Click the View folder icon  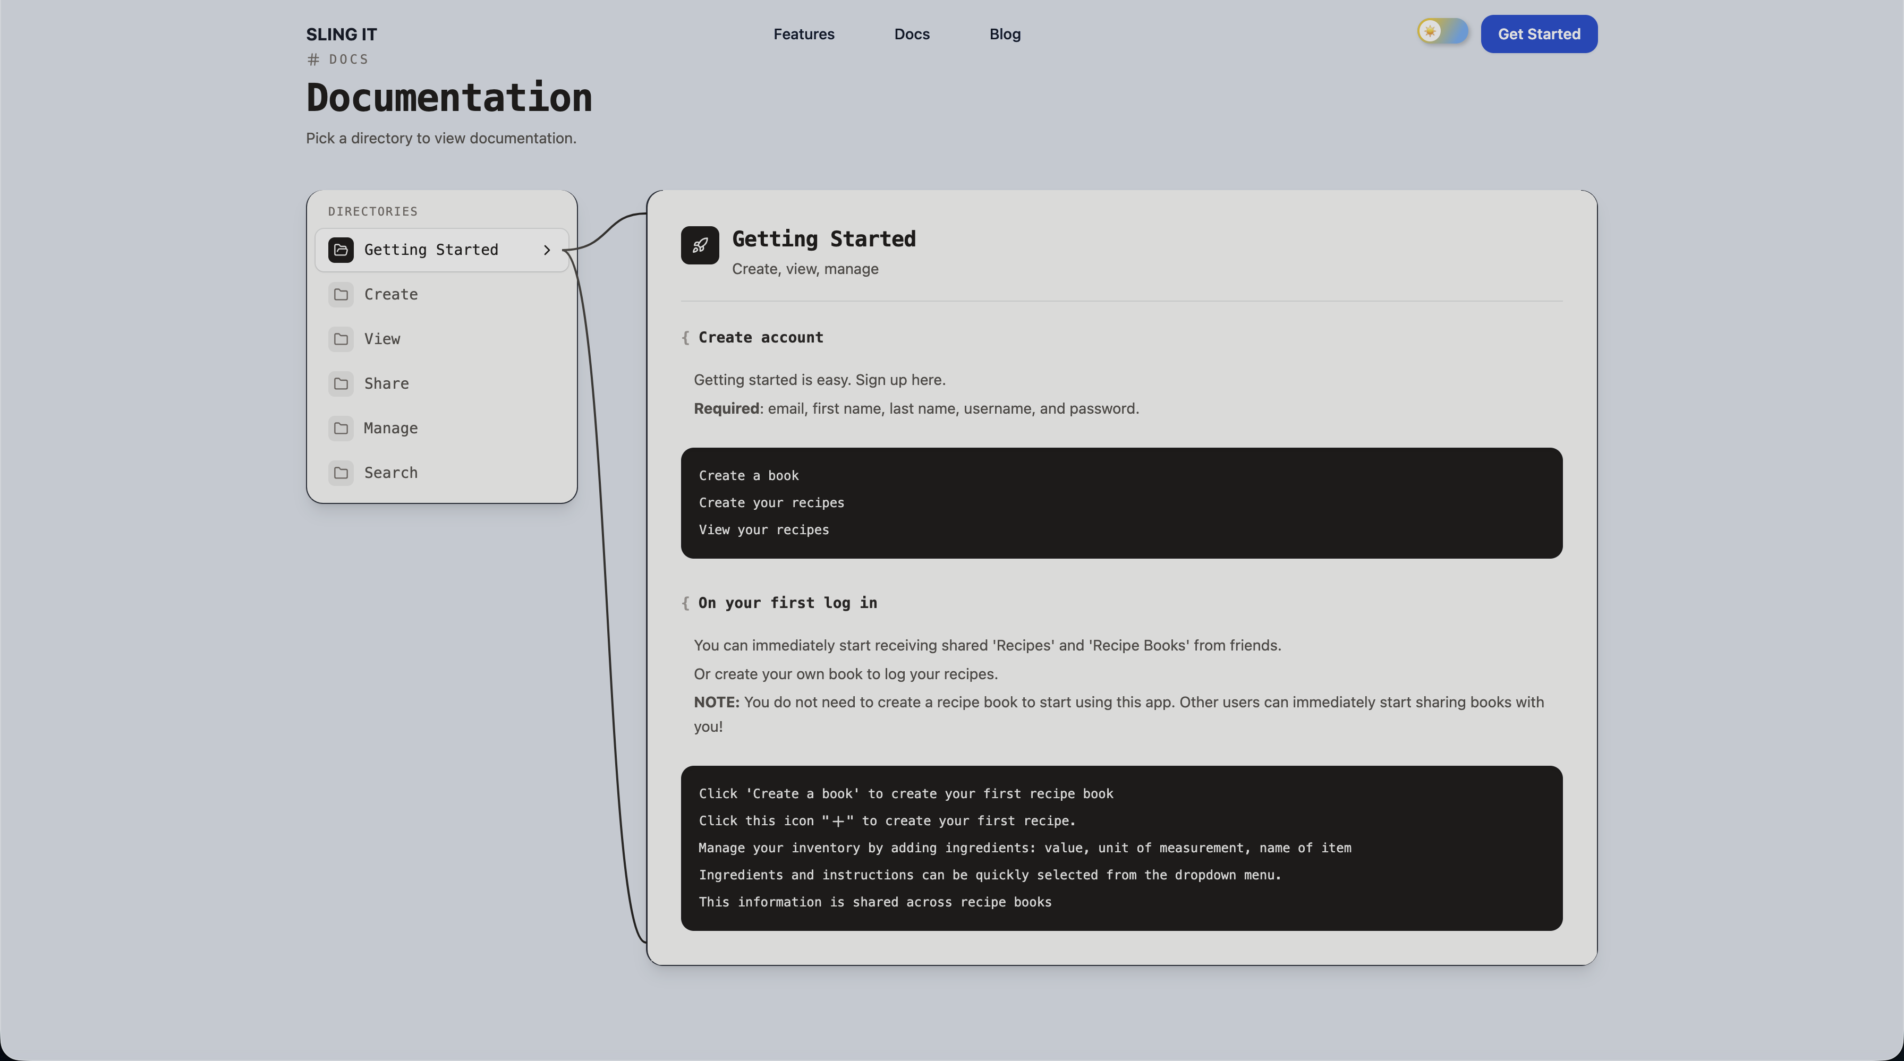[341, 339]
